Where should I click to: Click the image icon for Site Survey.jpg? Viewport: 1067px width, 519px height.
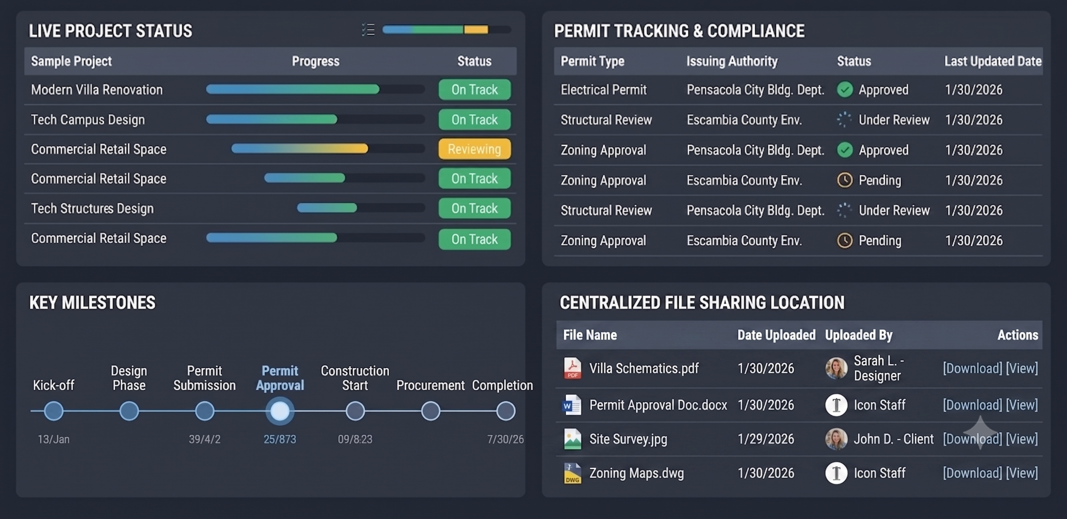pos(572,439)
